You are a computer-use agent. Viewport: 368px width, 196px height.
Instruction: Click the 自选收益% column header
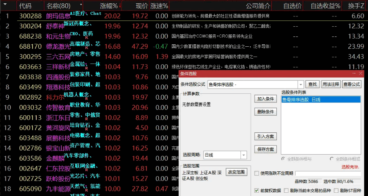tap(325, 6)
